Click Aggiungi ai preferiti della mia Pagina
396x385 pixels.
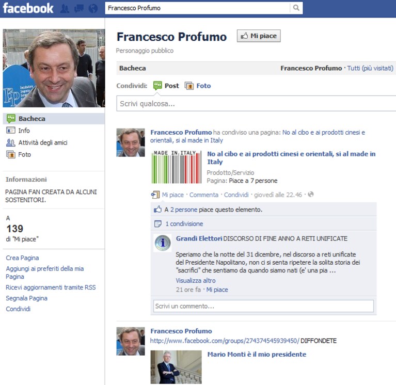click(x=45, y=272)
